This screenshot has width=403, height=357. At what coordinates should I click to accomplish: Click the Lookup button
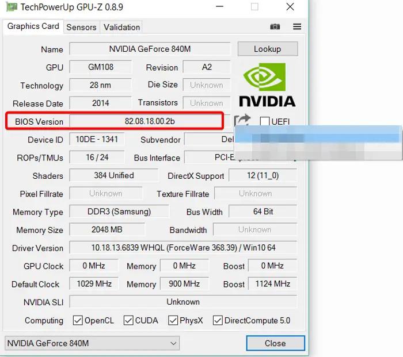click(268, 49)
